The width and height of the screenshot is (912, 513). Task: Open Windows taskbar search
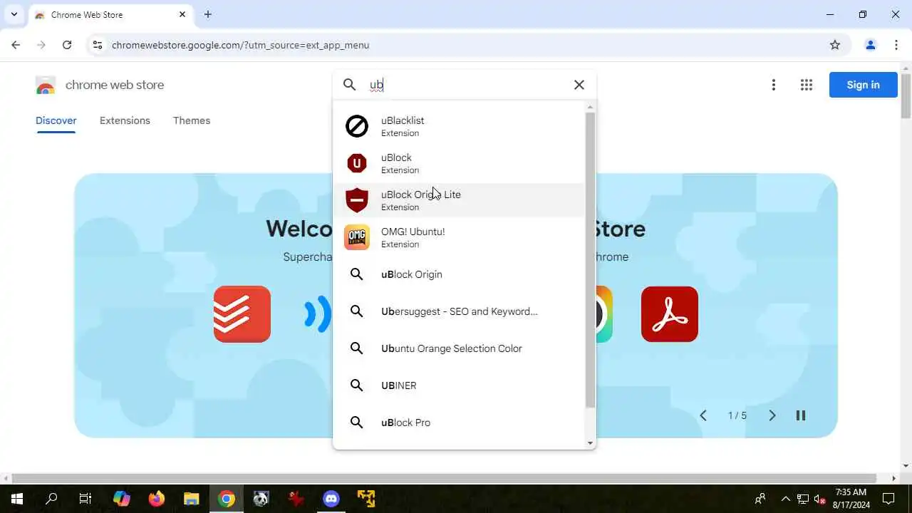(x=51, y=499)
